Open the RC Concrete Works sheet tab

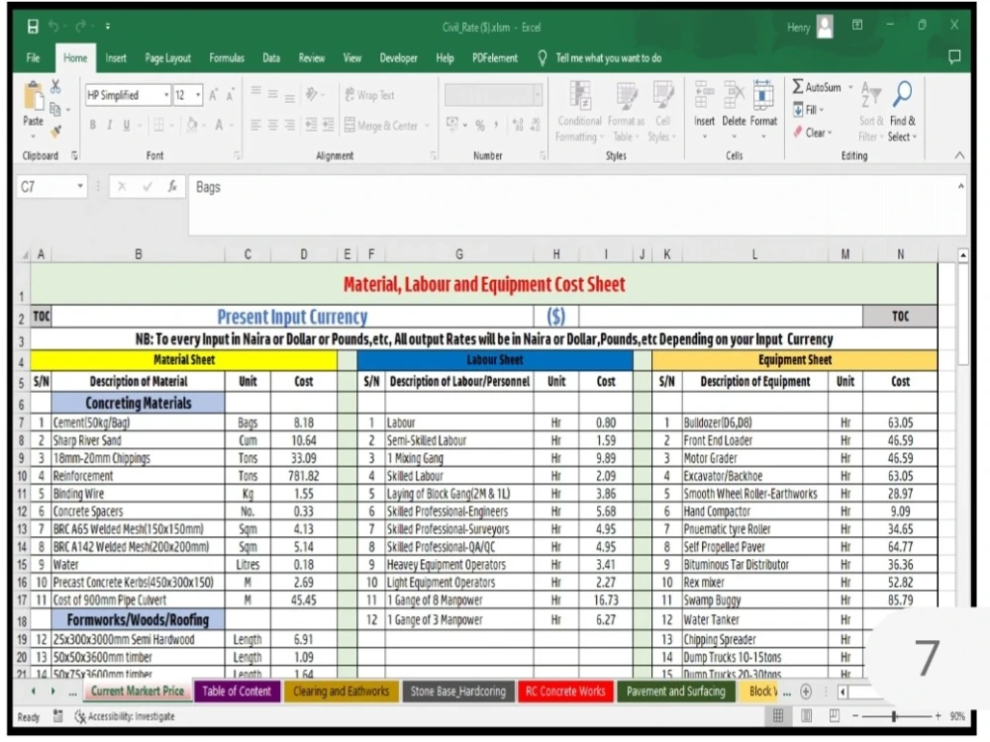click(x=565, y=692)
